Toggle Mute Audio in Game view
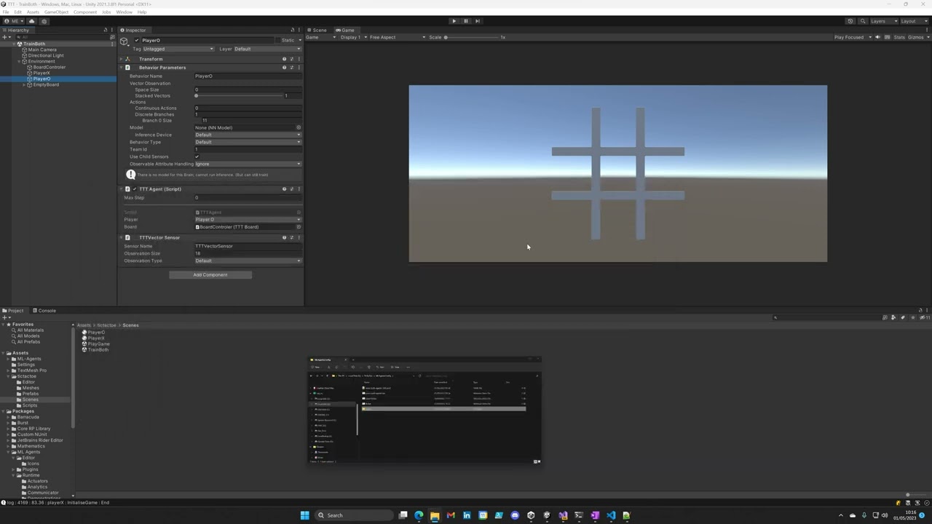 [x=877, y=37]
